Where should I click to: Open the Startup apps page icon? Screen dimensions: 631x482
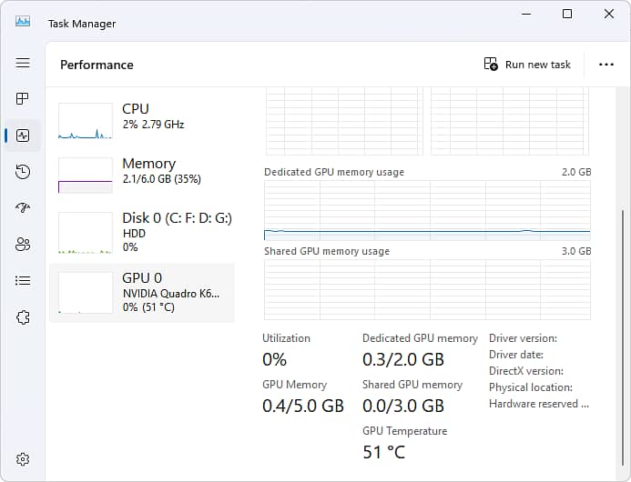(23, 208)
